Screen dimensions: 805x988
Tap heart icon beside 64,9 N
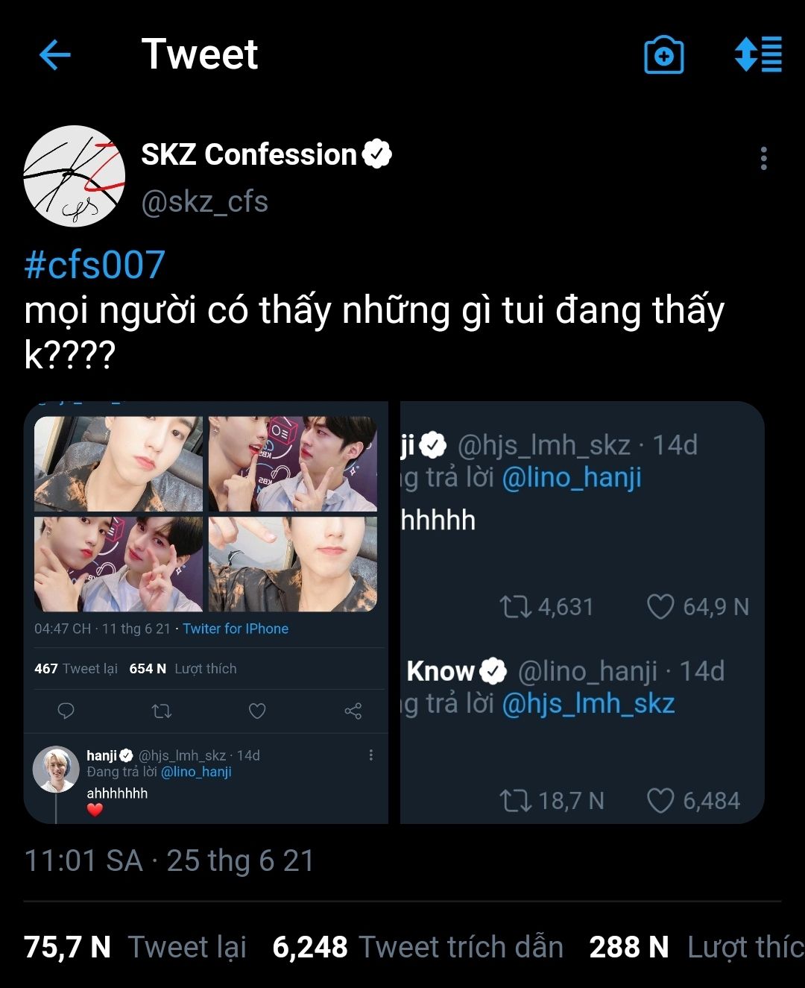[x=660, y=606]
